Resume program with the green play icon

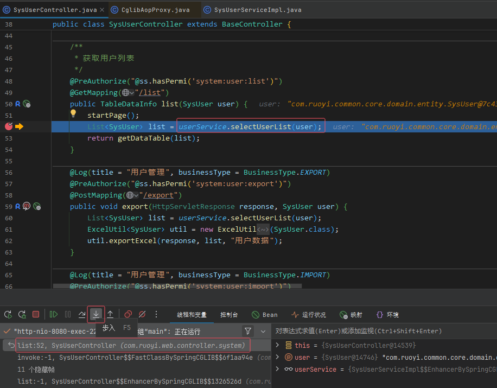tap(54, 314)
